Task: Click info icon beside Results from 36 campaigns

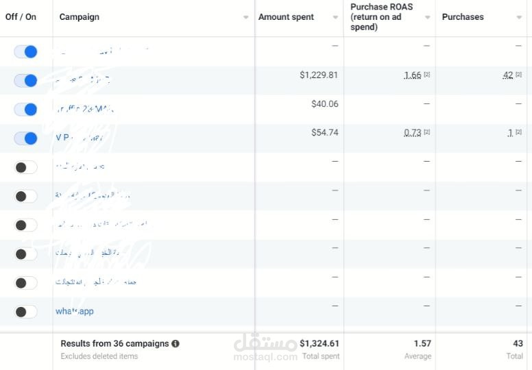Action: [176, 344]
